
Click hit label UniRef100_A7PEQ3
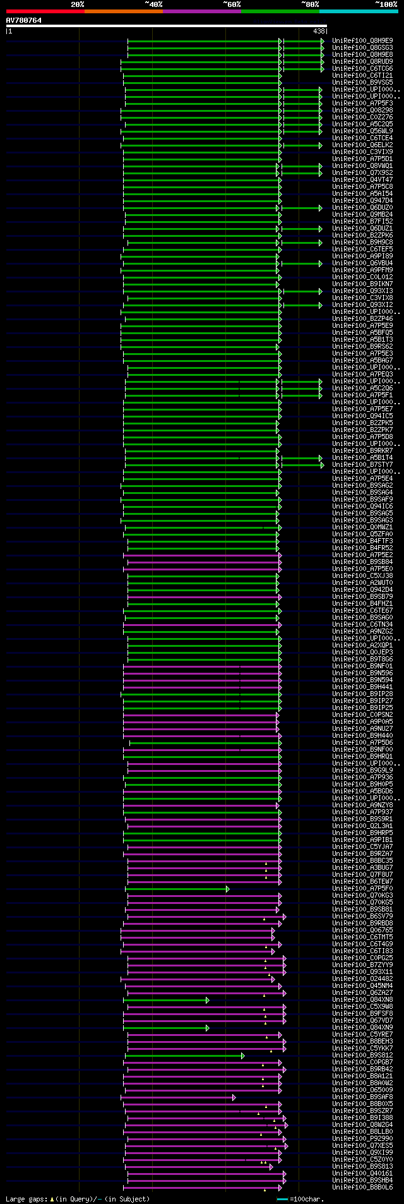(362, 374)
